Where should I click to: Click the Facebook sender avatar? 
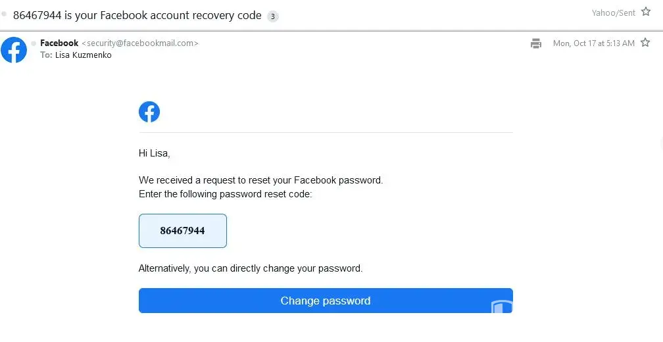(x=14, y=50)
